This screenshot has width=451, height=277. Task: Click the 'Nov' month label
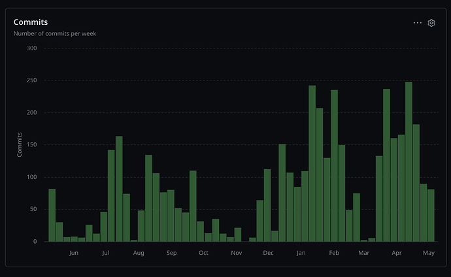[x=236, y=253]
